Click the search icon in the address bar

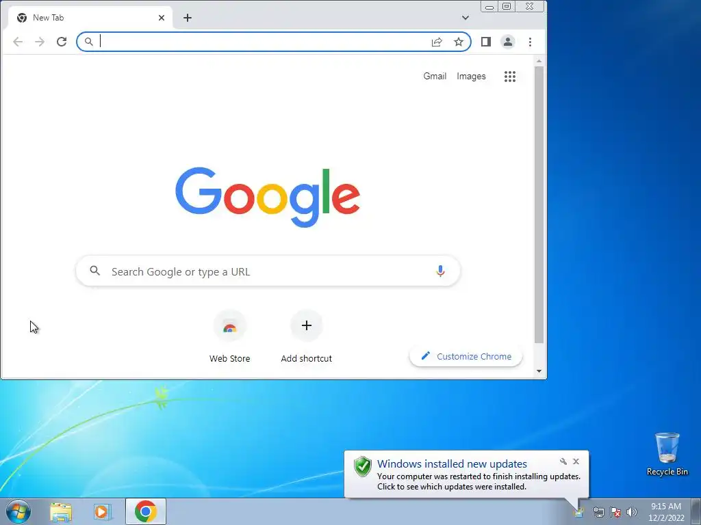tap(89, 42)
